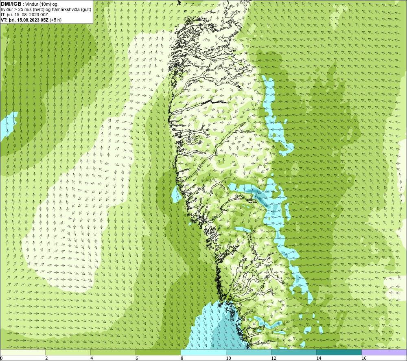Click the DMI/IGB title text
407x361 pixels.
11,4
